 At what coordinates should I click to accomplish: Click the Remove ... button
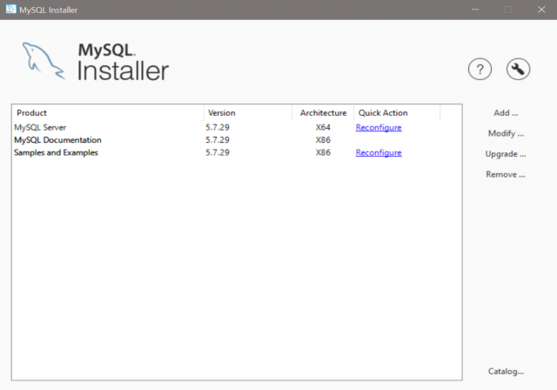(506, 174)
